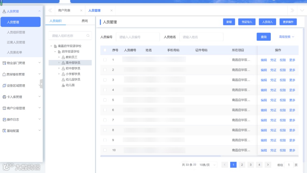Expand 房屋楼栋管理 menu chevron

pyautogui.click(x=39, y=74)
